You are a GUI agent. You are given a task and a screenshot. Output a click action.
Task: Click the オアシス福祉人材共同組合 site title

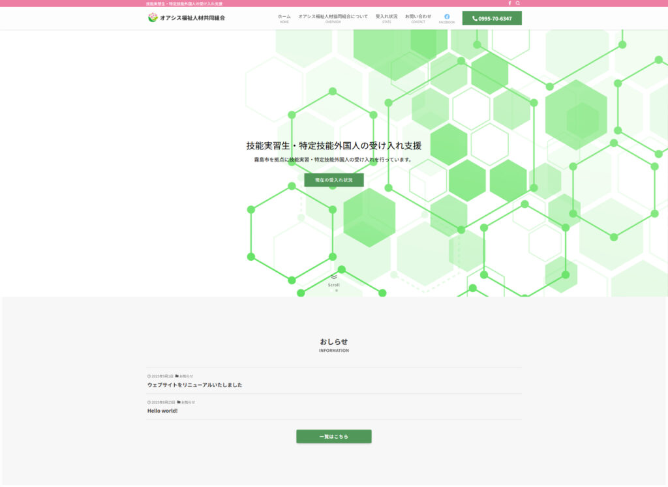(192, 18)
